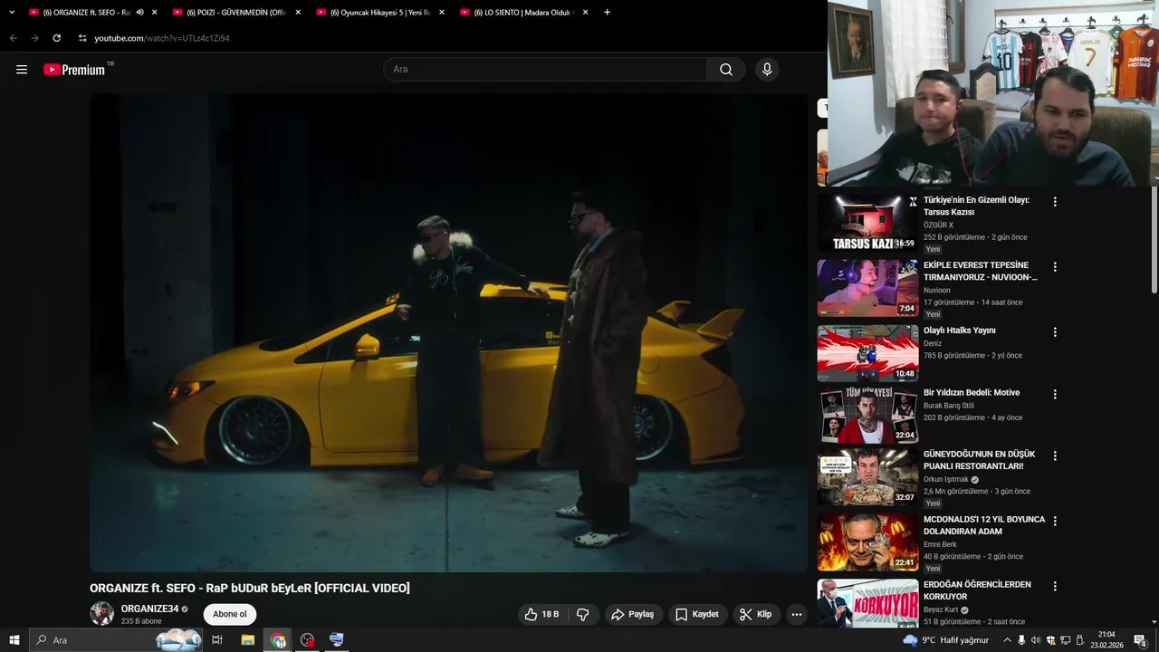Open options menu for Bir Yıldızın Bedeli
The image size is (1159, 652).
[x=1055, y=395]
